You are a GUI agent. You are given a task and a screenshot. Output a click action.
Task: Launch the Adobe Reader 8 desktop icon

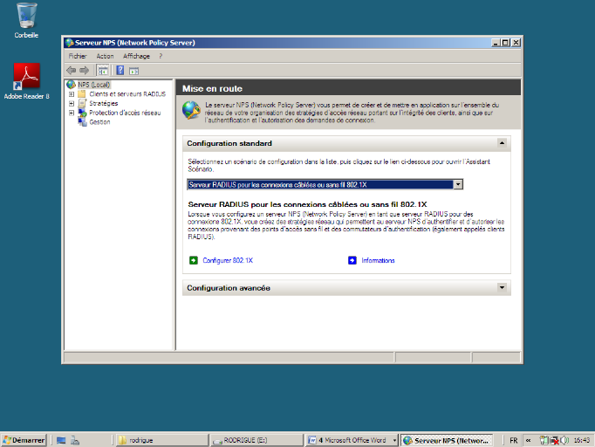click(x=26, y=77)
